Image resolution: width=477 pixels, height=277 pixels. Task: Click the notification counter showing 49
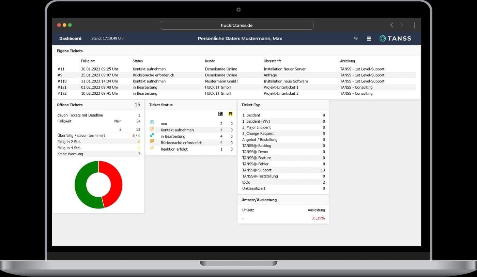pyautogui.click(x=355, y=39)
